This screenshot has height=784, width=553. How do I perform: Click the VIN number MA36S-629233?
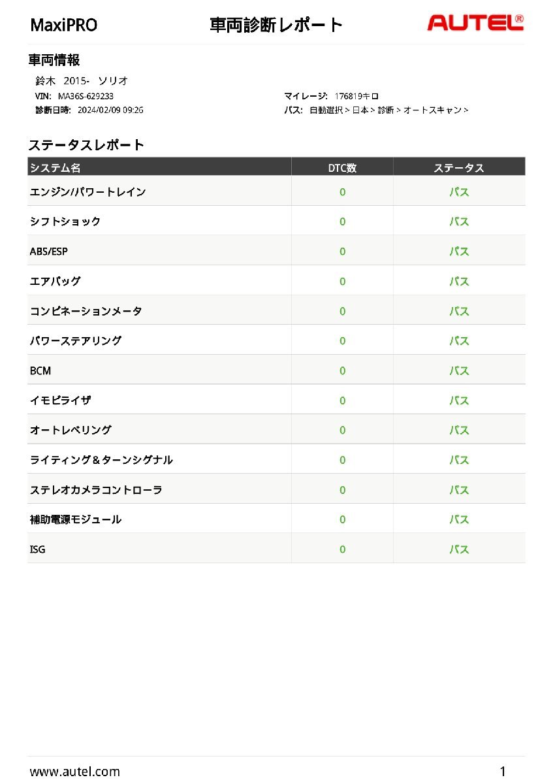[86, 96]
